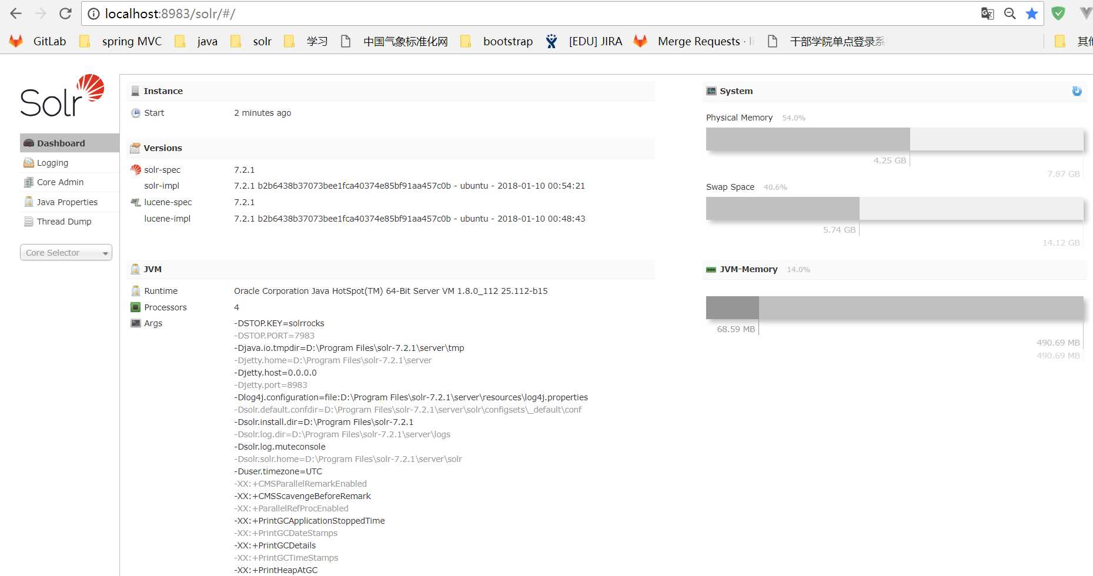The image size is (1093, 576).
Task: Click the Oracle Java HotSpot runtime text
Action: click(391, 291)
